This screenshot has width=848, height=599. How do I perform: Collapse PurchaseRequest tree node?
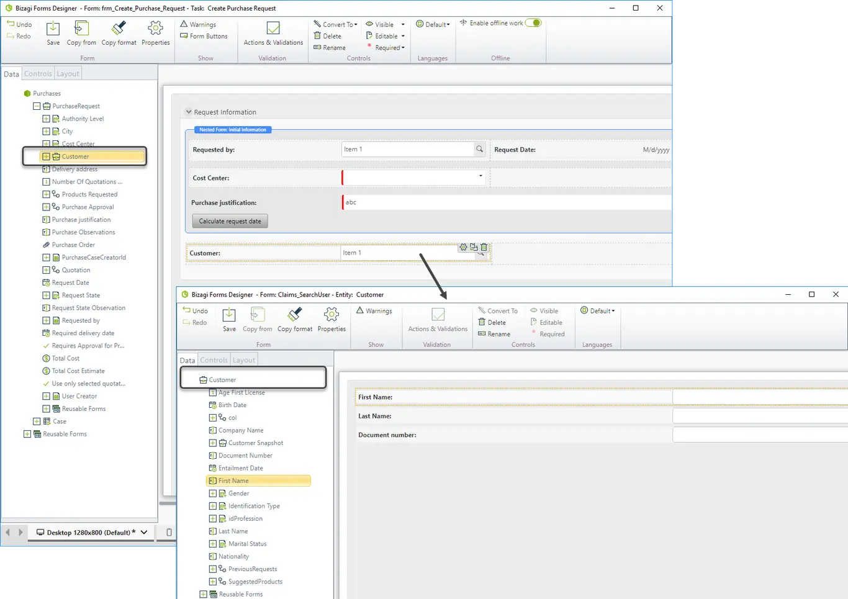click(x=37, y=106)
